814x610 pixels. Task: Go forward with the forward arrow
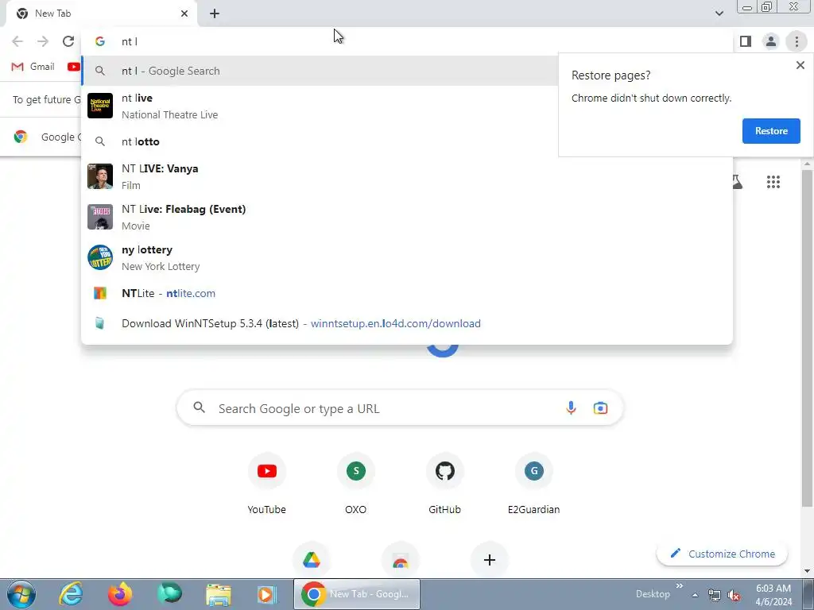click(43, 41)
